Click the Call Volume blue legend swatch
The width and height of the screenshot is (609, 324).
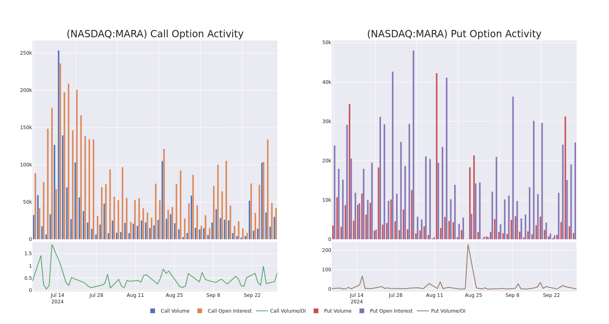(153, 311)
